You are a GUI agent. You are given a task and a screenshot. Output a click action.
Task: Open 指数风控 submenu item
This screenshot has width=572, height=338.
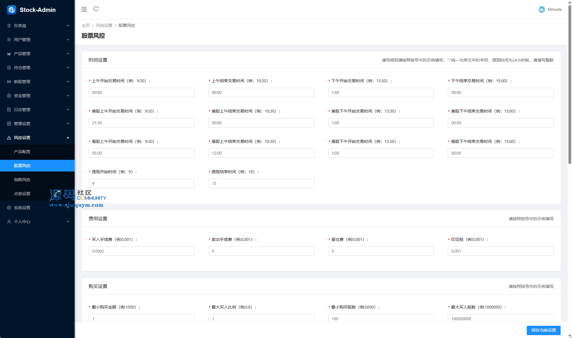22,180
